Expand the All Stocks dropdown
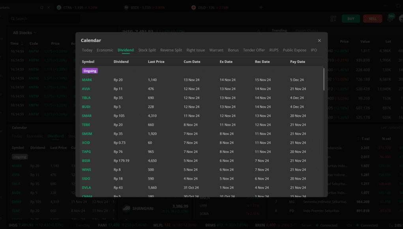403x229 pixels. click(24, 33)
